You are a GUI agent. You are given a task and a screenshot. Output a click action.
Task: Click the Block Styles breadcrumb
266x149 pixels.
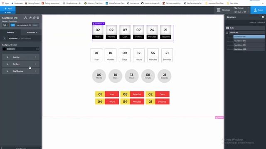[26, 38]
